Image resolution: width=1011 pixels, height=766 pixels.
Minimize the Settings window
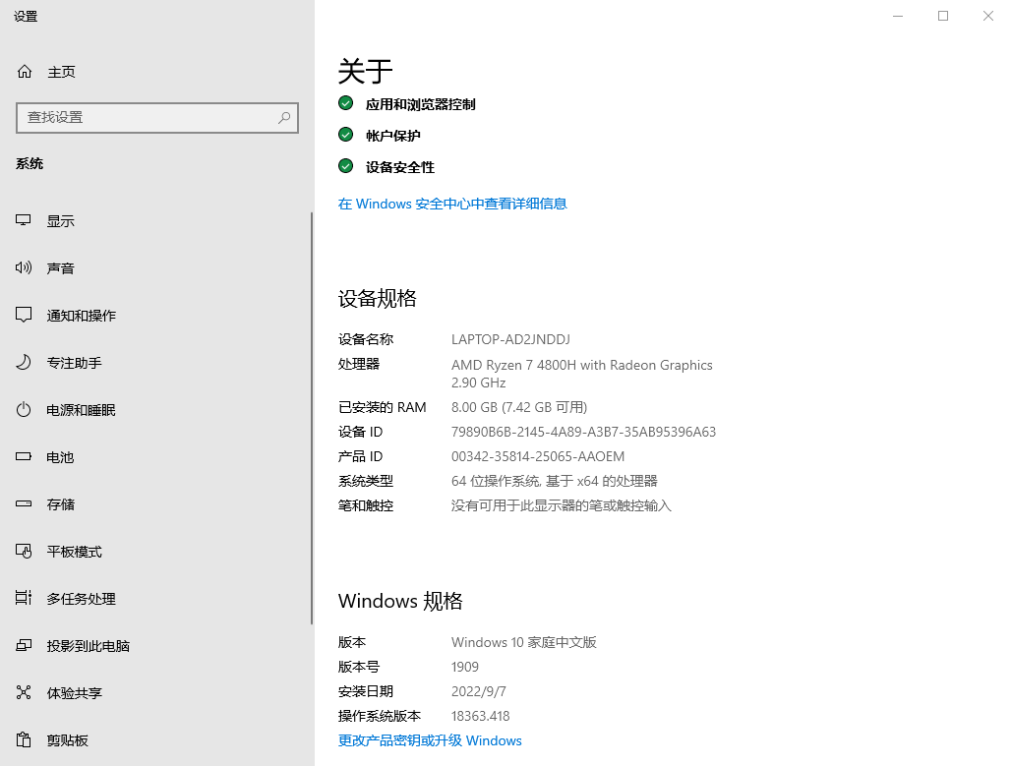coord(898,16)
